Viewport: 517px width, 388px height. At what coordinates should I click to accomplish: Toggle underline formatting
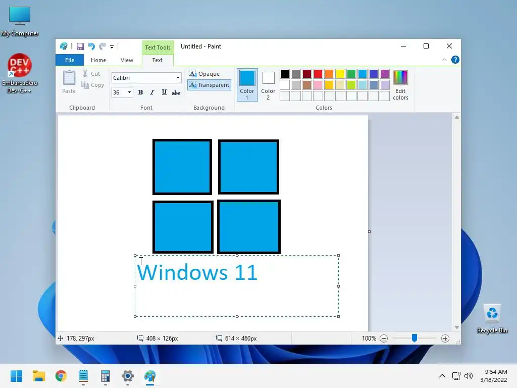pyautogui.click(x=164, y=92)
